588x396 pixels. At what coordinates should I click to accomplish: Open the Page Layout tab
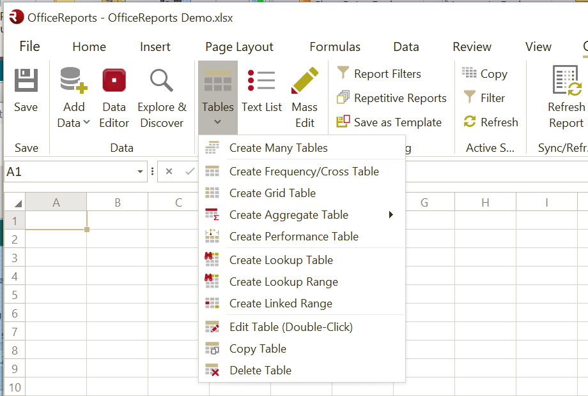(239, 47)
